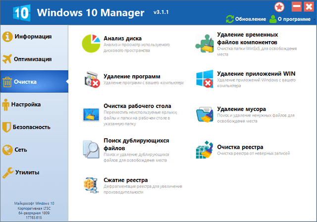The width and height of the screenshot is (317, 222).
Task: Click the Сжатие реестра compress icon
Action: pos(91,185)
